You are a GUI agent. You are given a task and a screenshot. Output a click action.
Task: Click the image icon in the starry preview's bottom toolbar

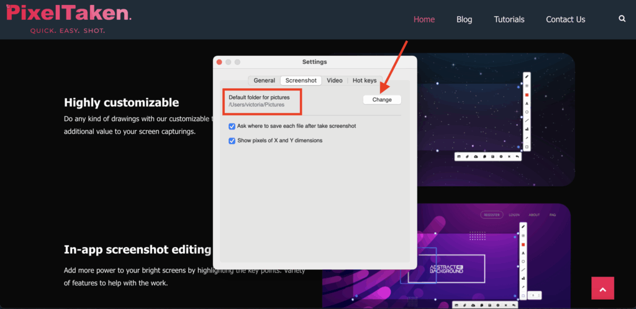[x=459, y=156]
